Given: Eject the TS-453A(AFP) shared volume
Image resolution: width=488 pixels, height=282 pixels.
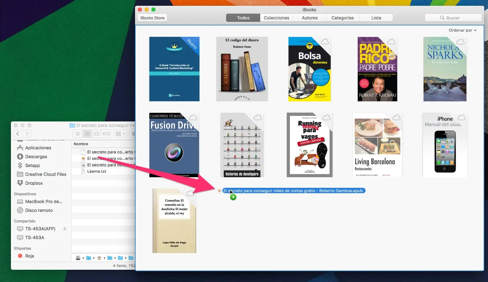Looking at the screenshot, I should tap(65, 229).
